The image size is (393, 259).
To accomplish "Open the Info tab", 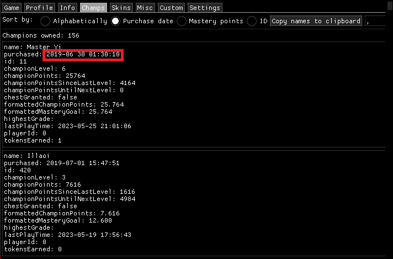I will pos(67,8).
